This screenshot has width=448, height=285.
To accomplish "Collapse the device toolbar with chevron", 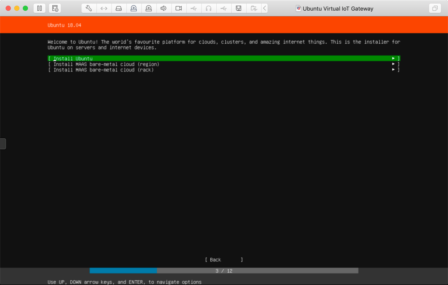I will click(265, 8).
